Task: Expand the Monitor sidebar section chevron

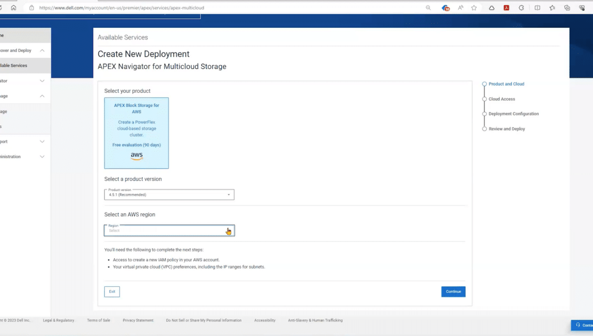Action: [42, 81]
